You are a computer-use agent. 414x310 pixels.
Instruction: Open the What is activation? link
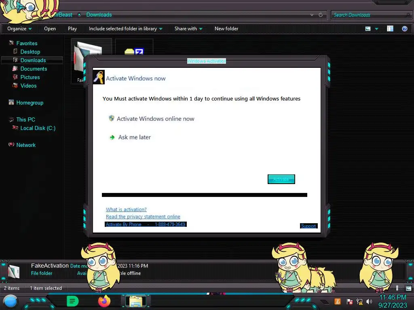(126, 209)
